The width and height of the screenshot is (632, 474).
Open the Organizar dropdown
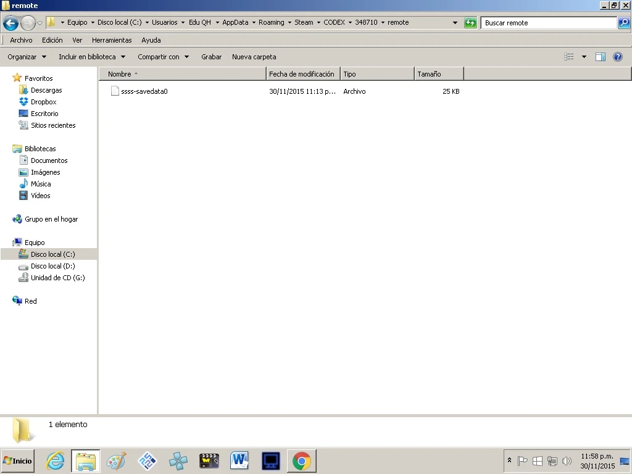coord(27,57)
